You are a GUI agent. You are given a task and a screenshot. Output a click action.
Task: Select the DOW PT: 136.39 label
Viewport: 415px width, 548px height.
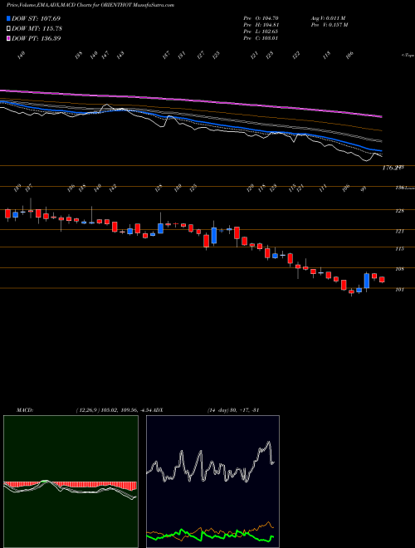tap(37, 38)
